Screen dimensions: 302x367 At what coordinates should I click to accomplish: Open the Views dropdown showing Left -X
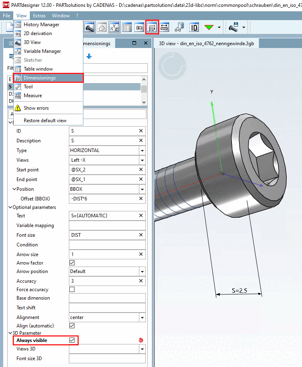click(142, 161)
